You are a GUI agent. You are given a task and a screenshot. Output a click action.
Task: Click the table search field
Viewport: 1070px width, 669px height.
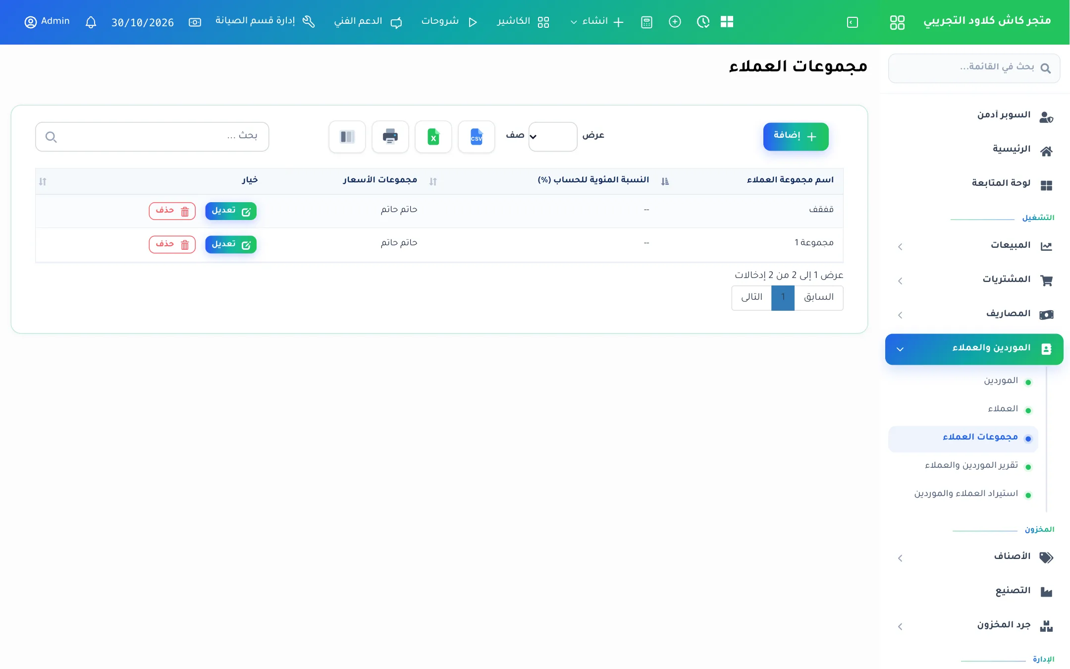[152, 137]
